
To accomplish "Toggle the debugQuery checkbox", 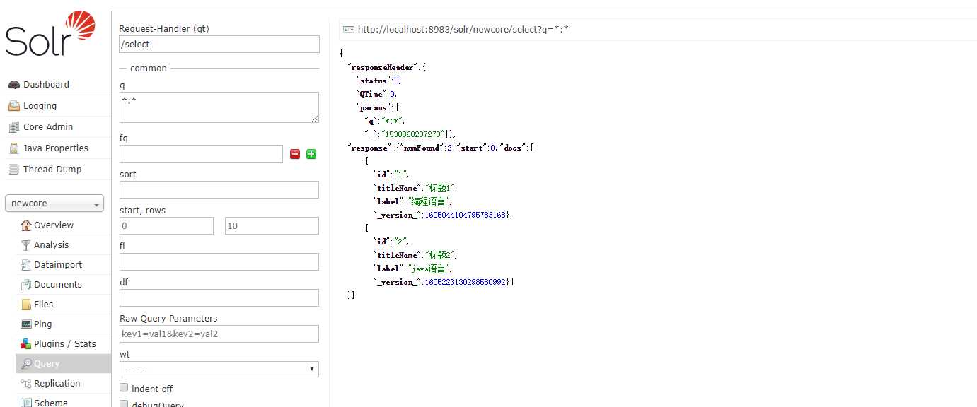I will tap(124, 404).
